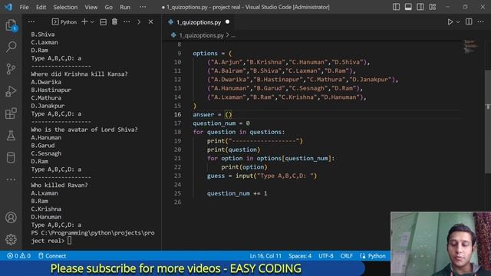Toggle secondary side bar layout

(420, 7)
